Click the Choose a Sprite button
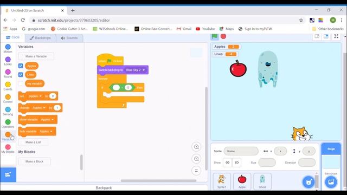 [309, 182]
